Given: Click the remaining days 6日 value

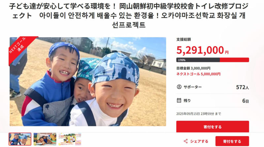Looking at the screenshot, I should [246, 101].
